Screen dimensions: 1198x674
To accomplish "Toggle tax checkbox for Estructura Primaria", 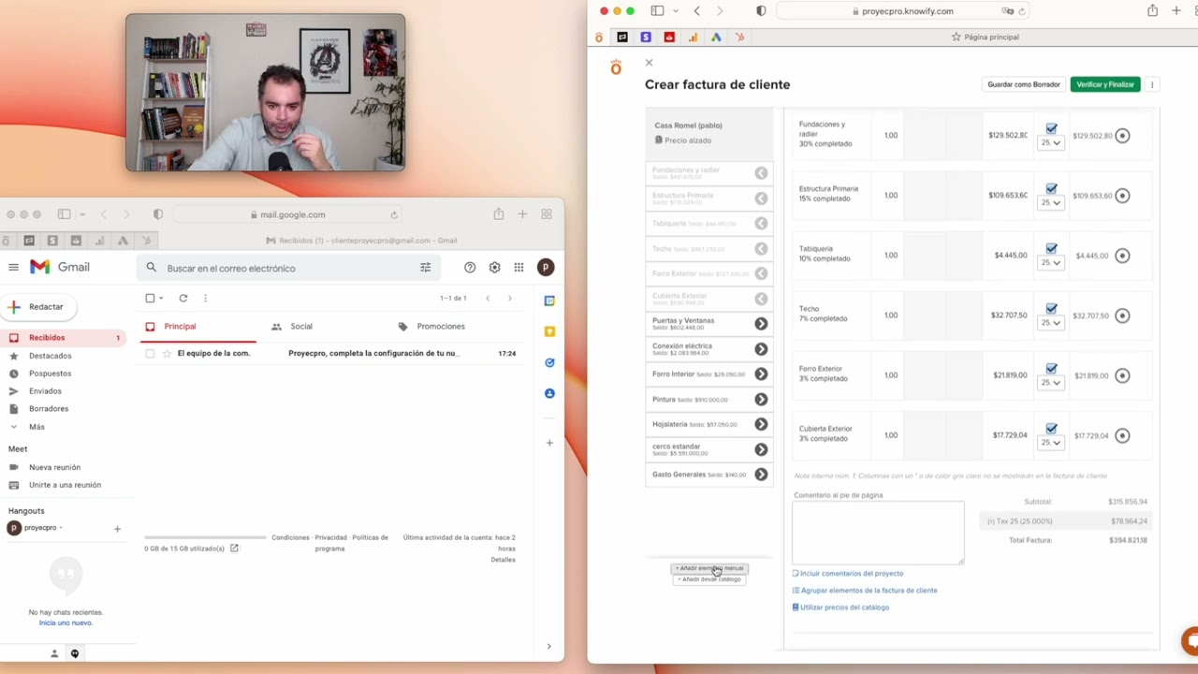I will pyautogui.click(x=1051, y=188).
